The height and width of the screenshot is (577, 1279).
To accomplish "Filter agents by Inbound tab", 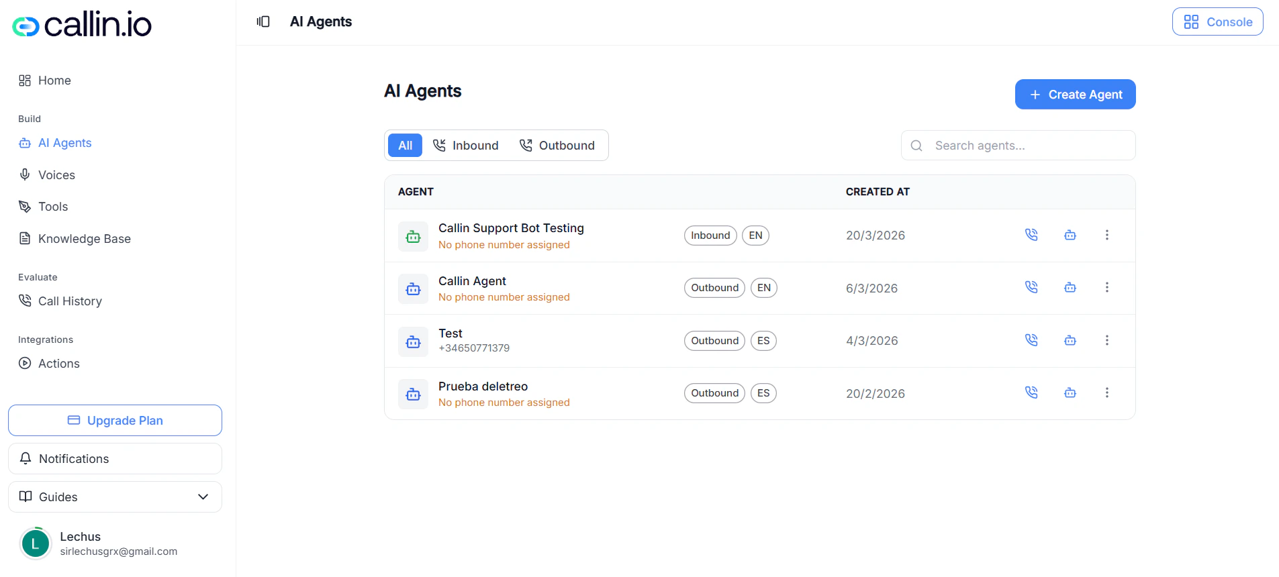I will click(466, 146).
